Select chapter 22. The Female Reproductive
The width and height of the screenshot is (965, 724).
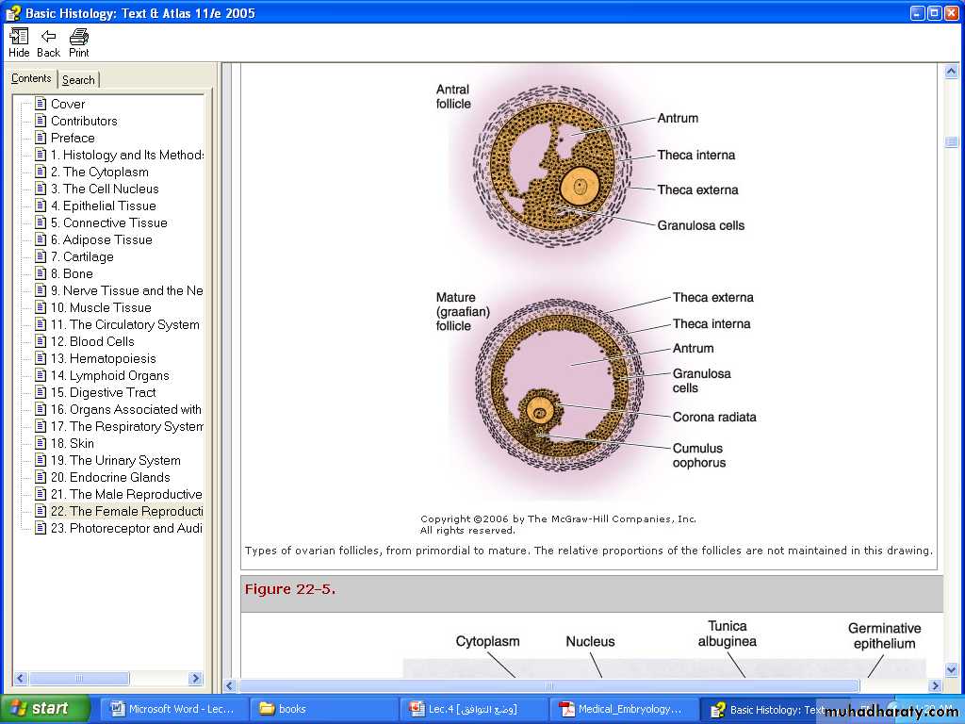(x=126, y=511)
